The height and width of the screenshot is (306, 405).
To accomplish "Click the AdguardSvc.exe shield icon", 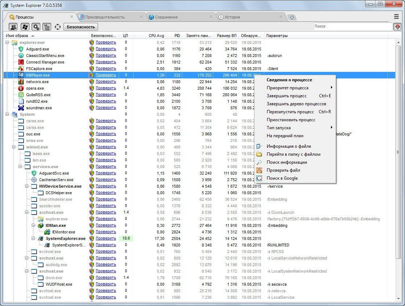I will click(34, 173).
